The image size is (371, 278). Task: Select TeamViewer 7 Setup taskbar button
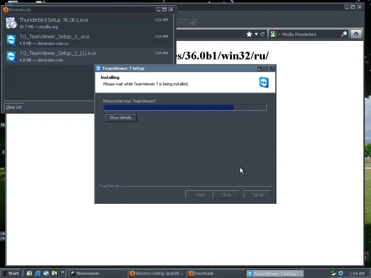[275, 273]
